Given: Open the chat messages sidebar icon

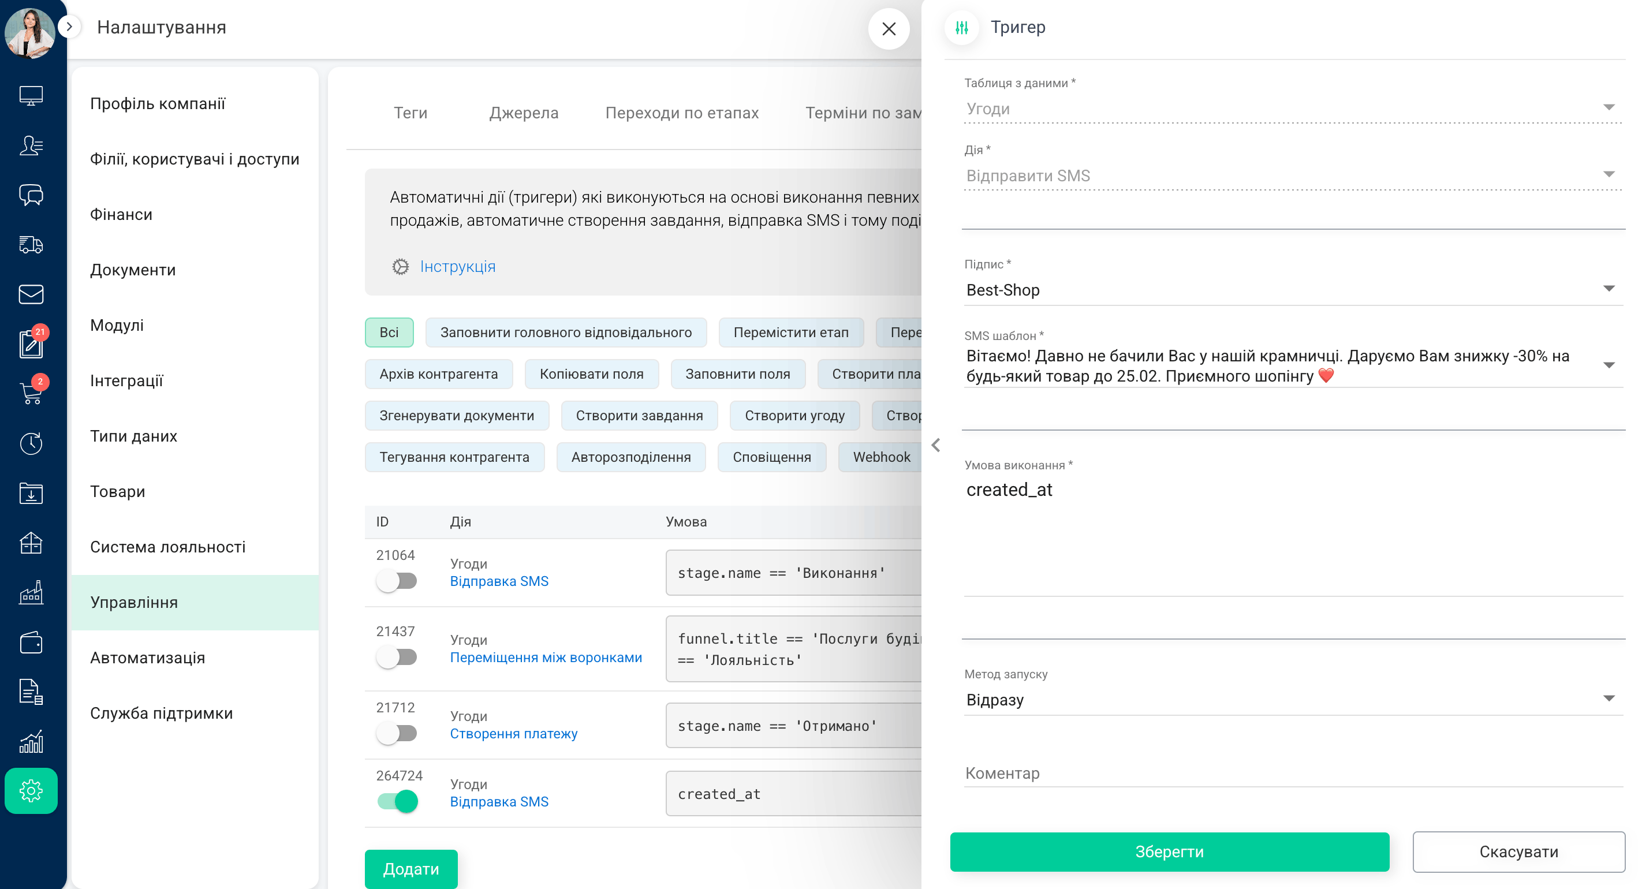Looking at the screenshot, I should click(31, 195).
